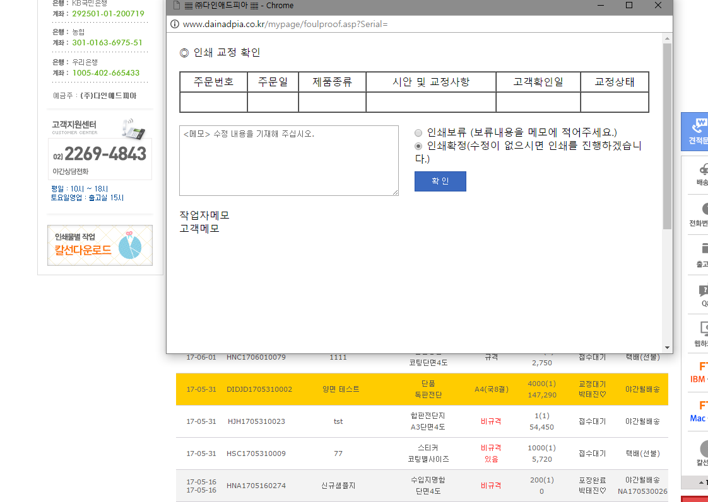Open order DIDJD1705310002 in highlighted row
Image resolution: width=708 pixels, height=502 pixels.
pos(259,389)
